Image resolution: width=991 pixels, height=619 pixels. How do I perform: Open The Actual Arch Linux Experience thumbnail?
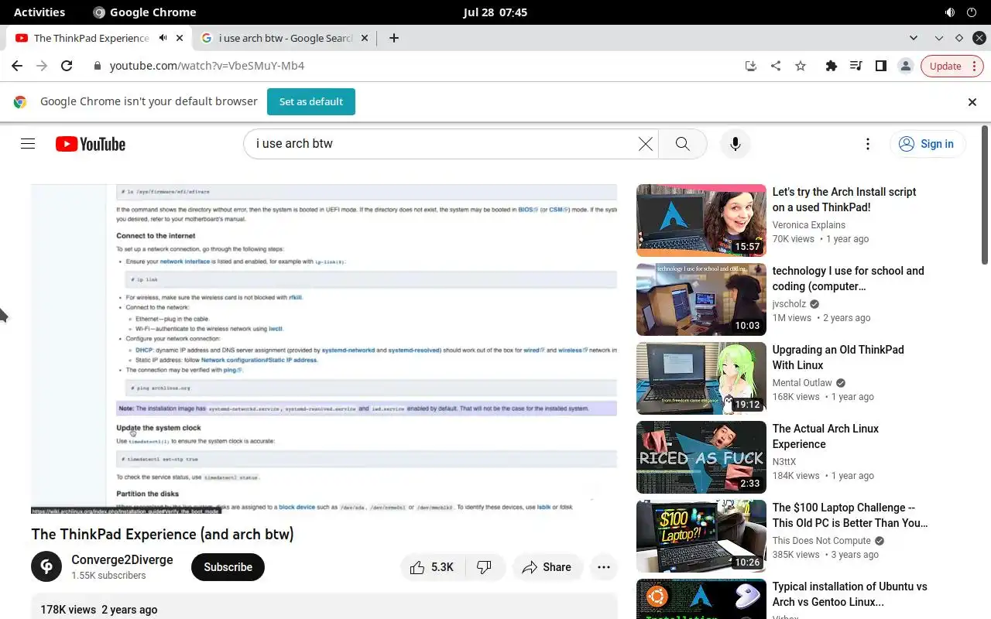click(x=701, y=457)
